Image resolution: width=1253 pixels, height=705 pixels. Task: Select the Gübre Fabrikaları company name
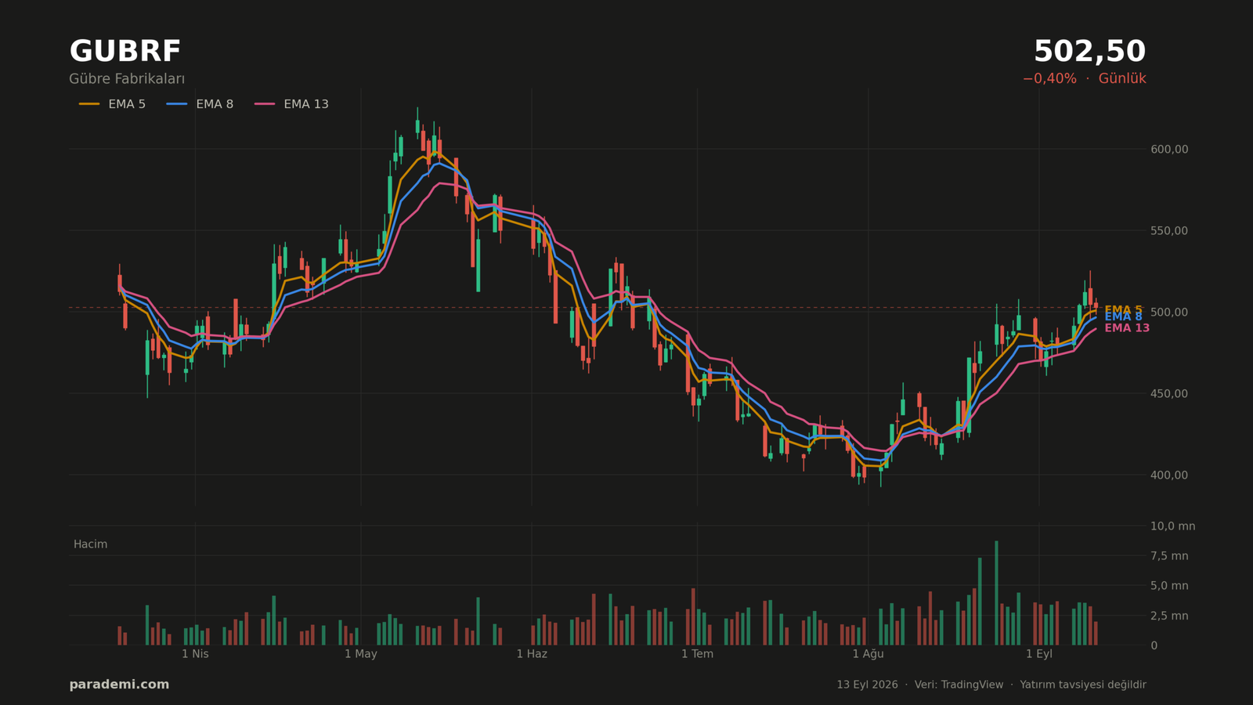pyautogui.click(x=127, y=79)
